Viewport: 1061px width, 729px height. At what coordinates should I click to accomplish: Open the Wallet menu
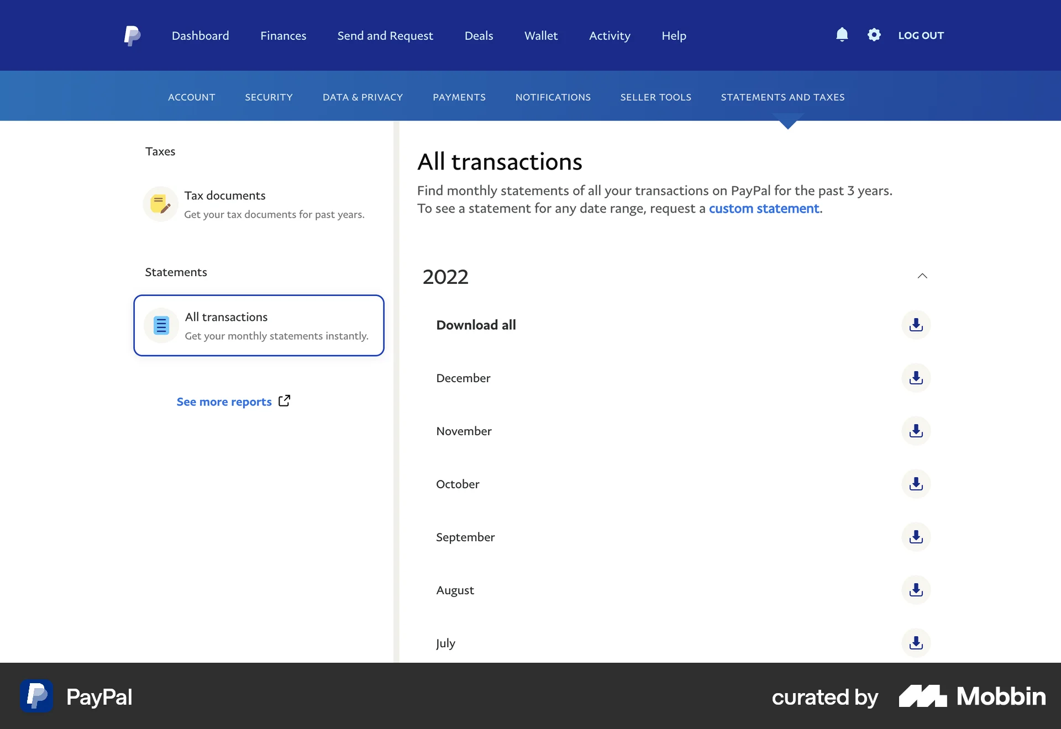541,35
